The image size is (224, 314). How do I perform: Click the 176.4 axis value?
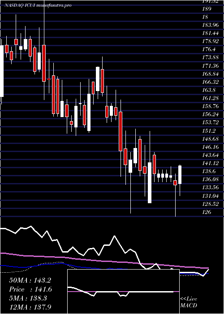point(208,49)
